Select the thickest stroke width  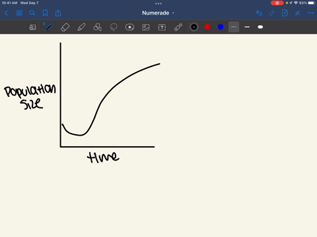click(x=260, y=27)
